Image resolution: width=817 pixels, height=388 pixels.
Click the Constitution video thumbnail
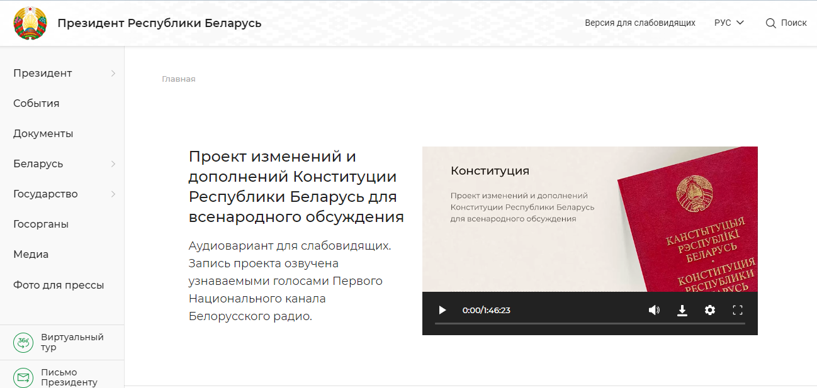click(590, 219)
